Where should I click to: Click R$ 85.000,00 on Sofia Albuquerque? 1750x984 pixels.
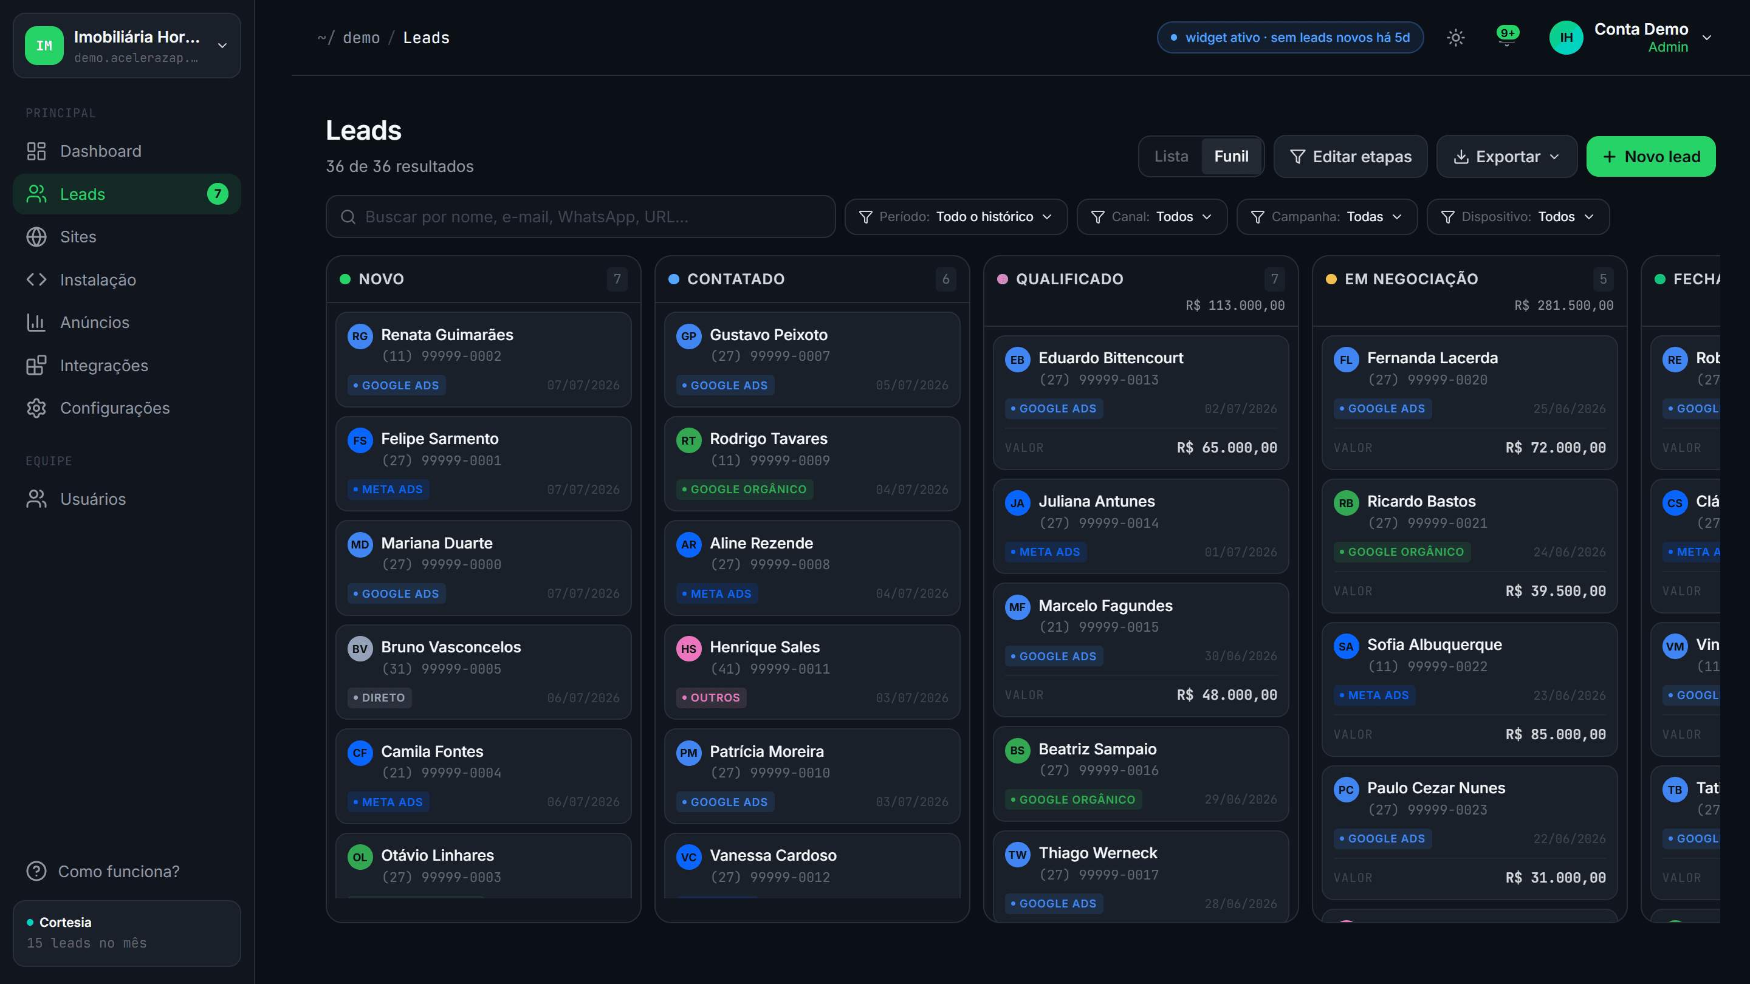1556,734
